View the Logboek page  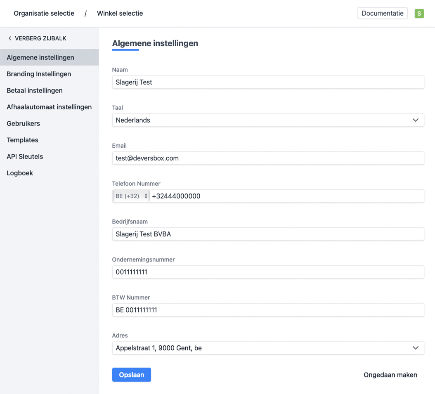click(x=20, y=173)
